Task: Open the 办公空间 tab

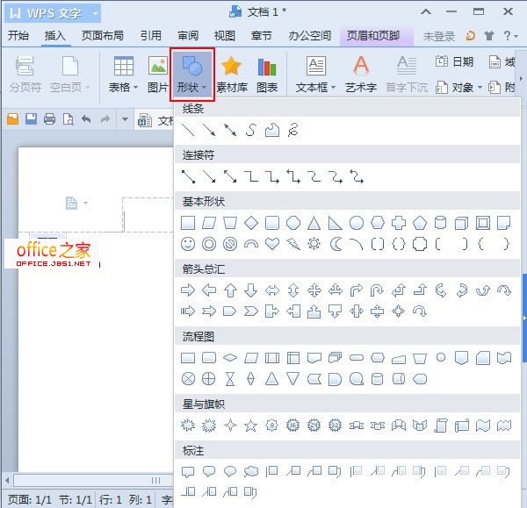Action: point(309,36)
